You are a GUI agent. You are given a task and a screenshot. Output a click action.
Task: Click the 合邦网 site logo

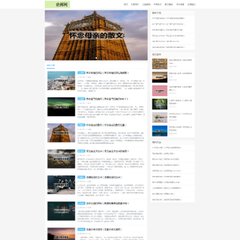(x=57, y=5)
